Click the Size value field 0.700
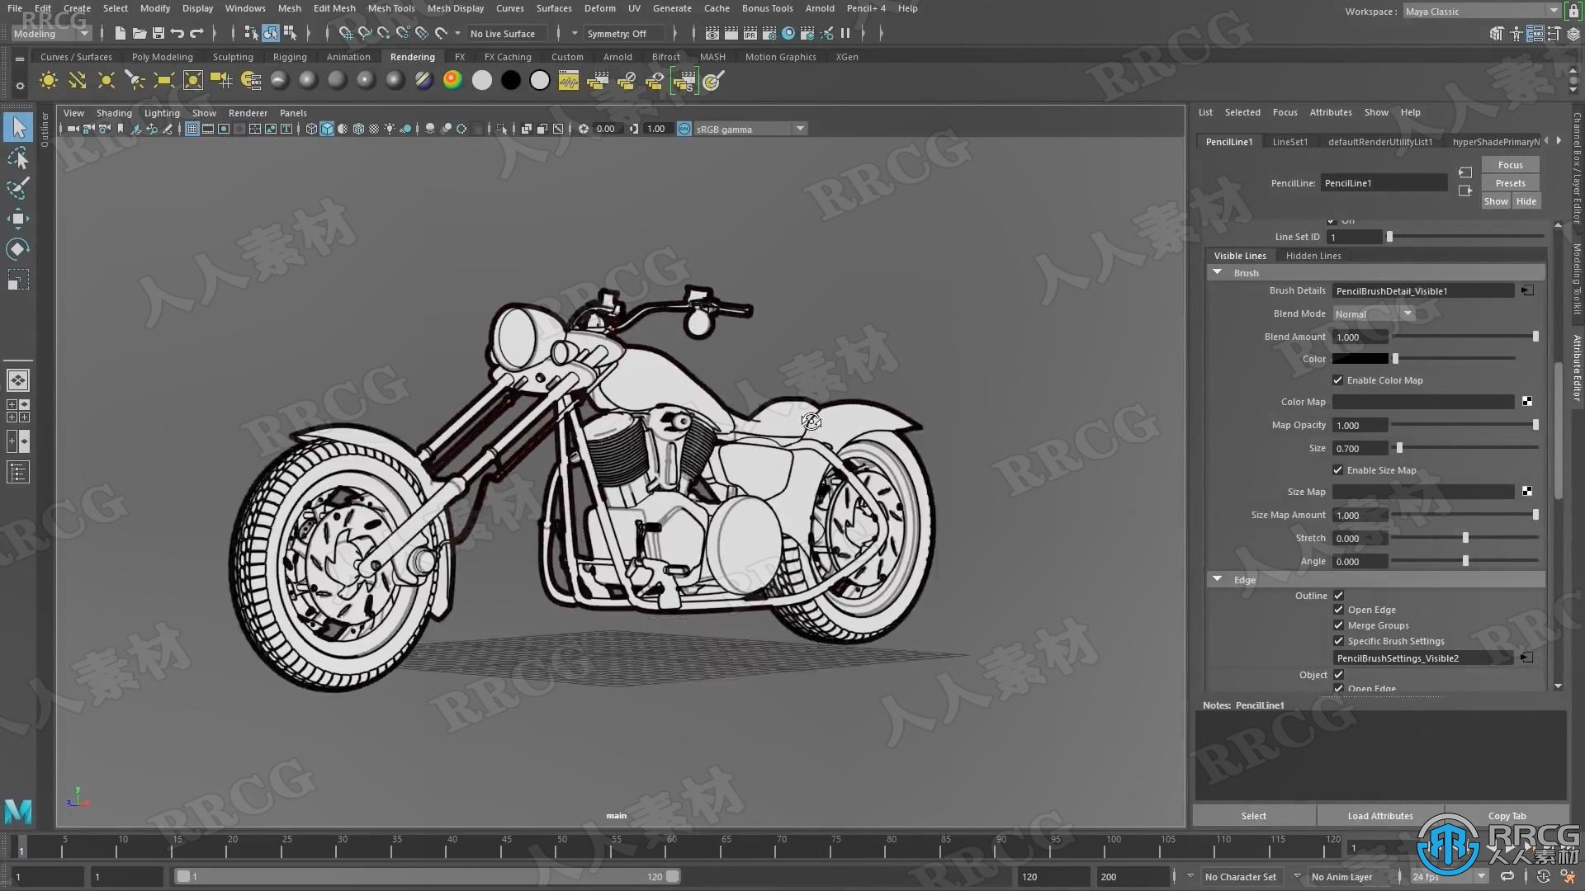The height and width of the screenshot is (891, 1585). click(1360, 449)
